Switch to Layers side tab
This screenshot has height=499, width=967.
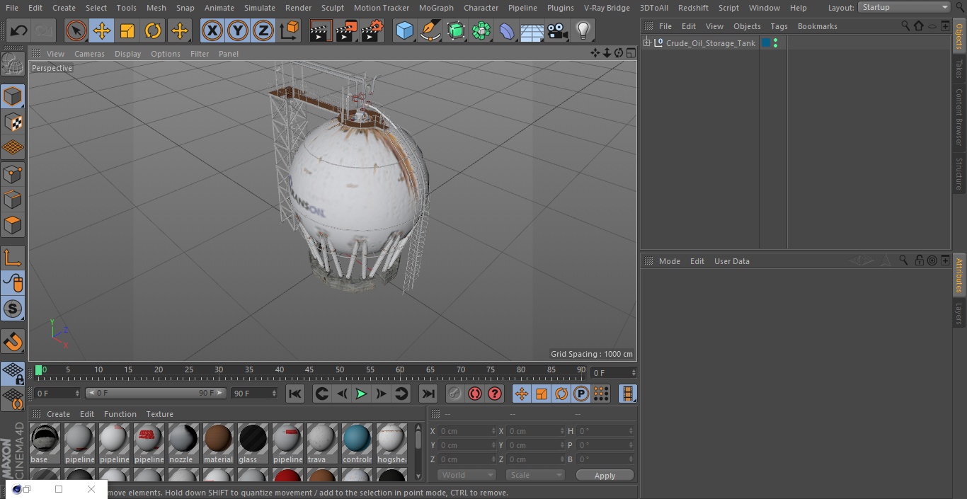(959, 313)
